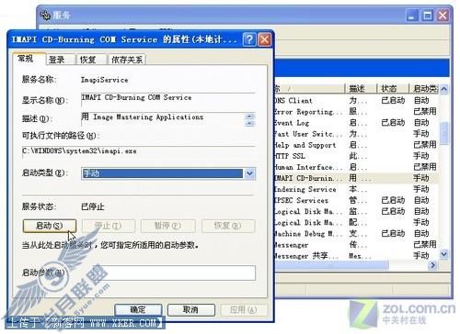
Task: Click the disabled 停止(T) button
Action: [109, 226]
